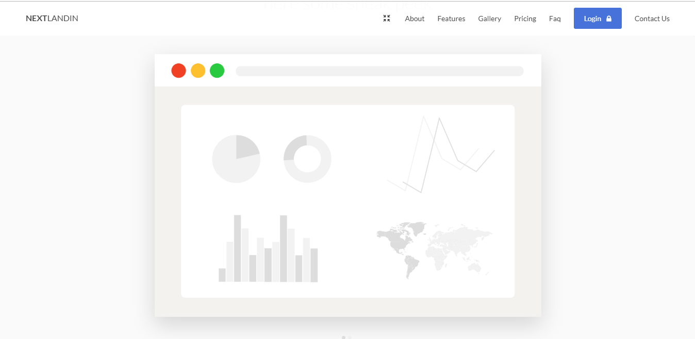Open the Gallery nav link
695x339 pixels.
coord(489,19)
